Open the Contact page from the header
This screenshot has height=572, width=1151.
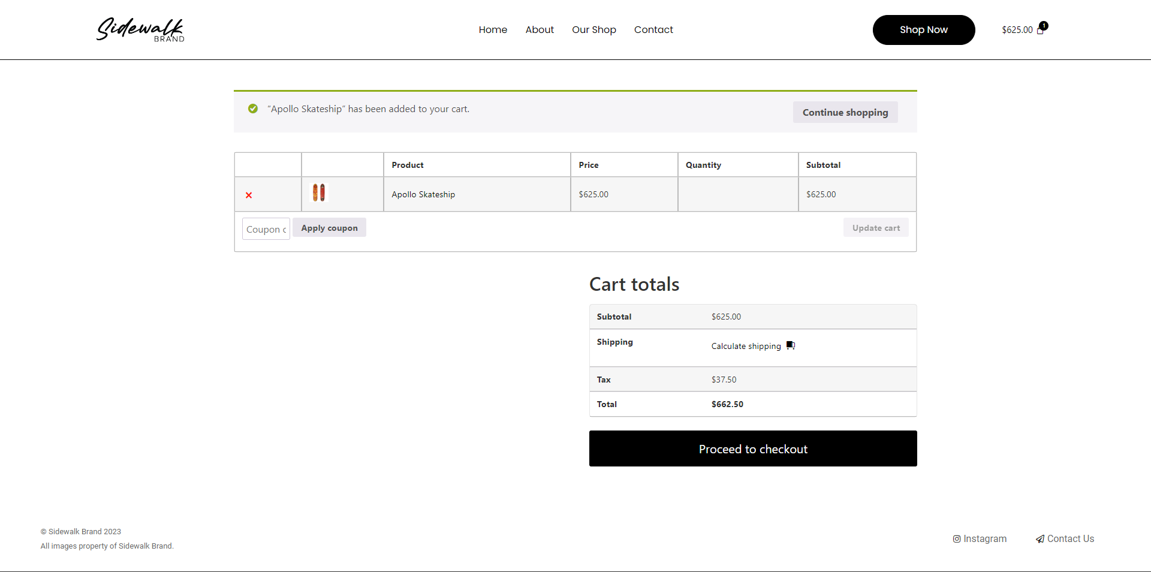click(x=653, y=29)
